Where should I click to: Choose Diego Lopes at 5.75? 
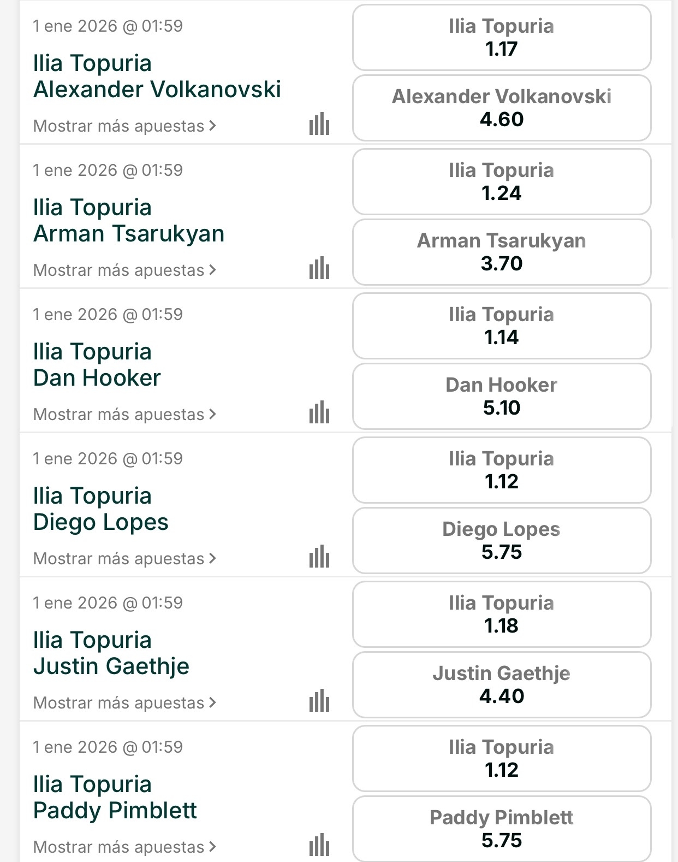(x=502, y=541)
